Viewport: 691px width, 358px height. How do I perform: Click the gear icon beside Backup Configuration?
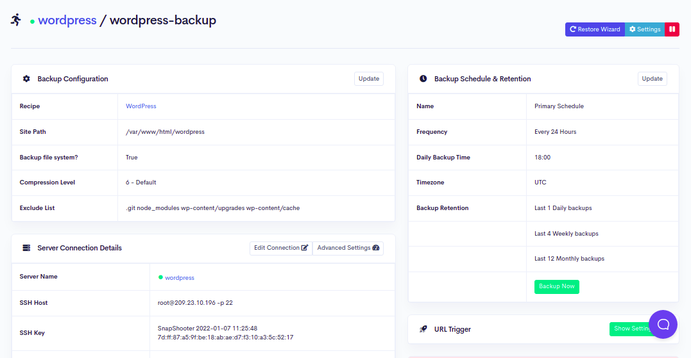tap(26, 79)
